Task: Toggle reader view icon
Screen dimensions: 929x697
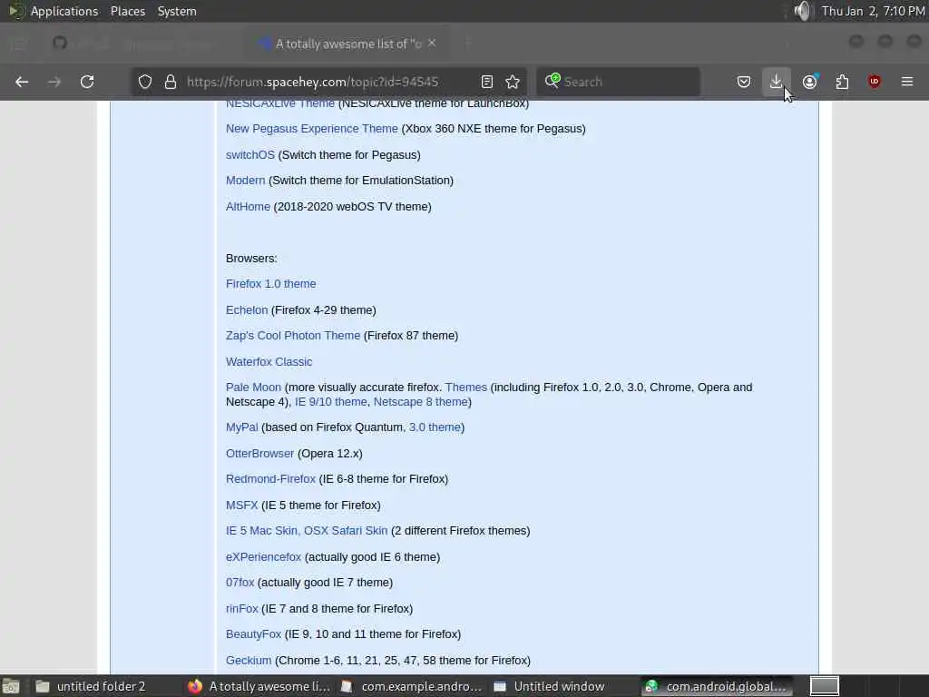Action: [x=487, y=82]
